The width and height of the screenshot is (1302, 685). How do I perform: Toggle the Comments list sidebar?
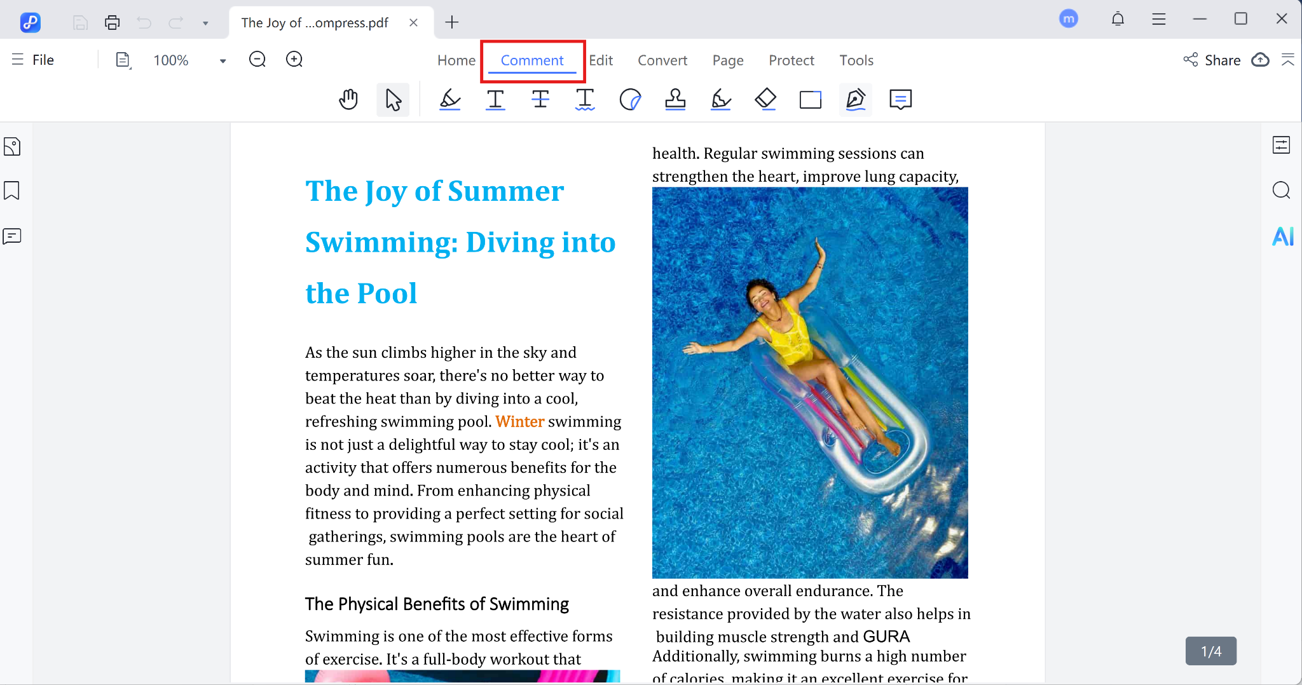[12, 236]
